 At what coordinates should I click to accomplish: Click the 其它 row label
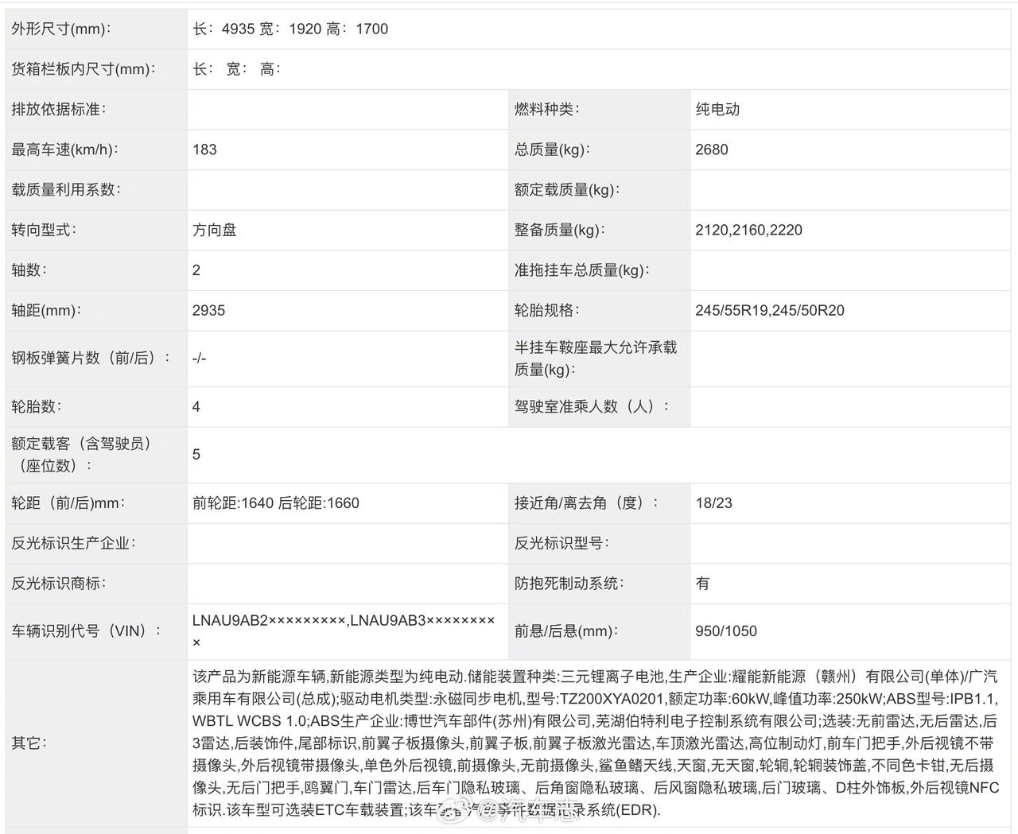coord(29,743)
